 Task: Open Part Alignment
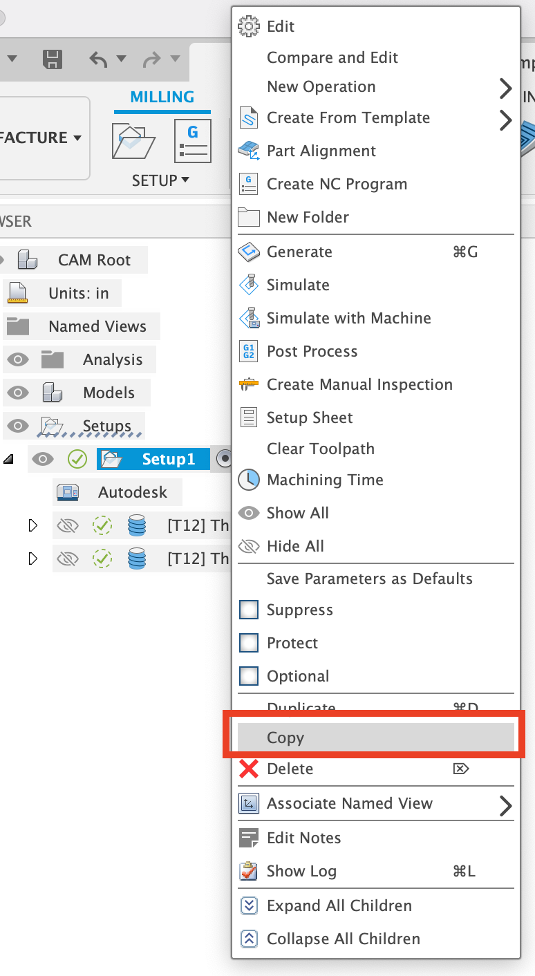coord(321,151)
